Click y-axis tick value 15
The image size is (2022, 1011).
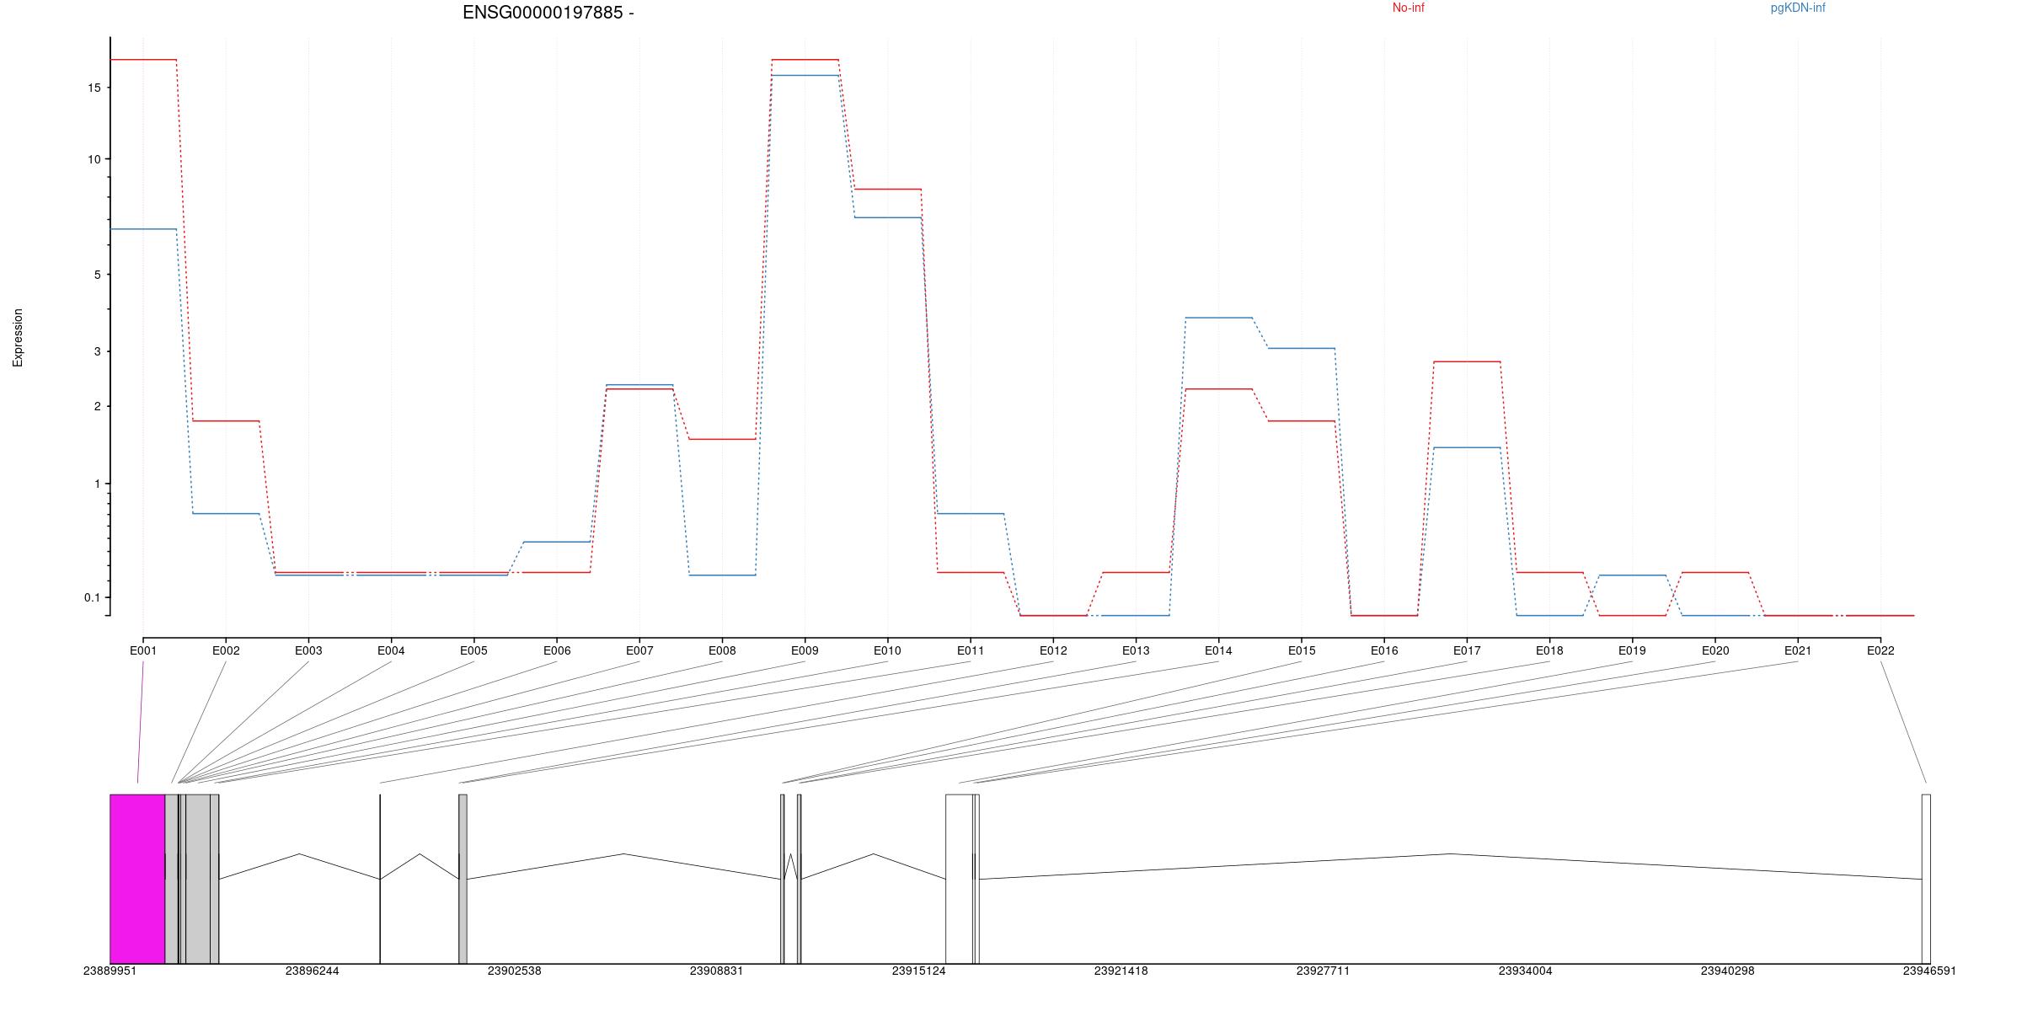[94, 88]
